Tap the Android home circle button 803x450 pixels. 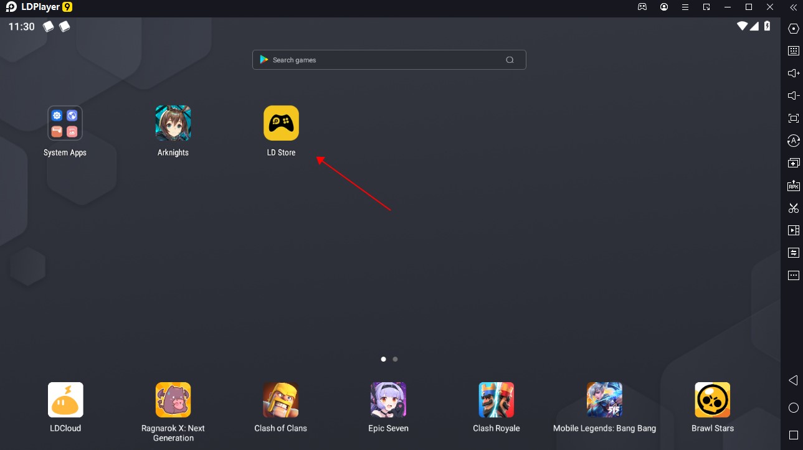[x=794, y=408]
